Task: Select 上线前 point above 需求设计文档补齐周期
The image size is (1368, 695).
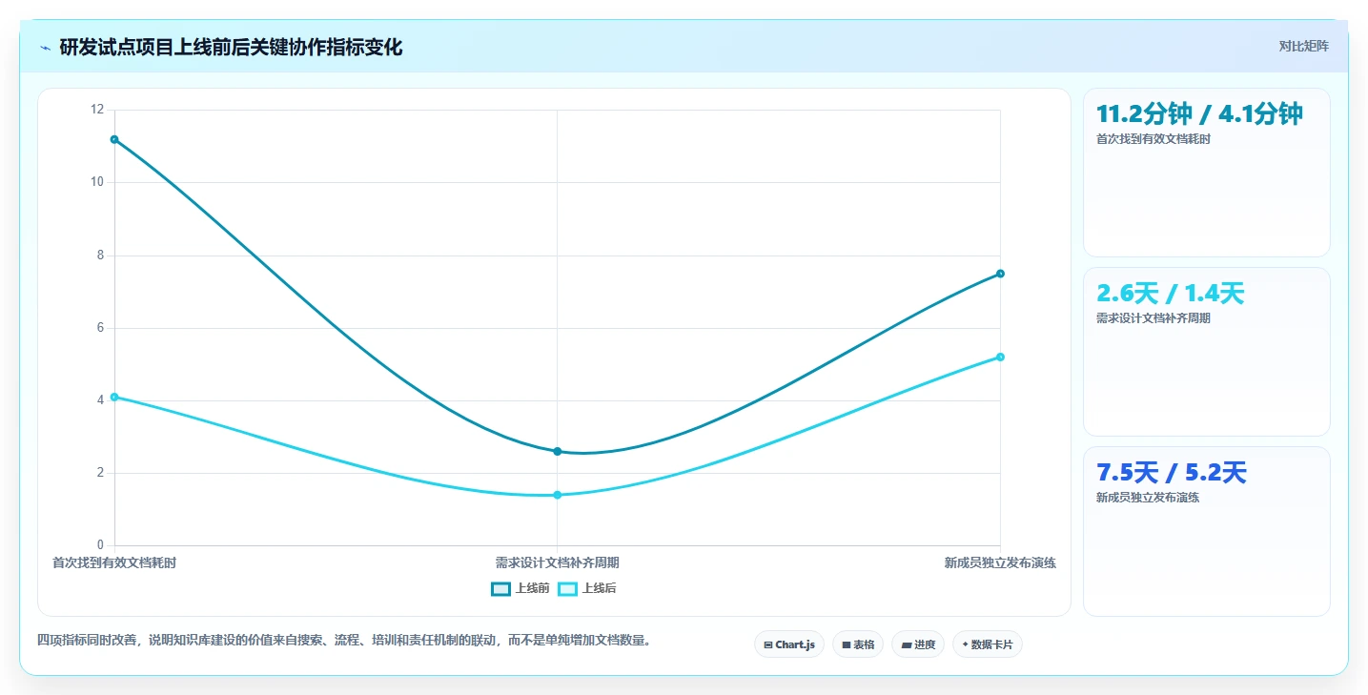Action: click(558, 451)
